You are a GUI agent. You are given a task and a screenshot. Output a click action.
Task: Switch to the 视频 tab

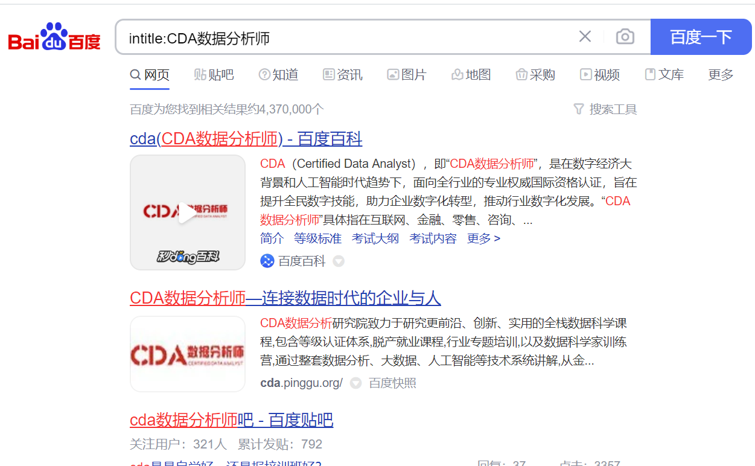point(600,75)
